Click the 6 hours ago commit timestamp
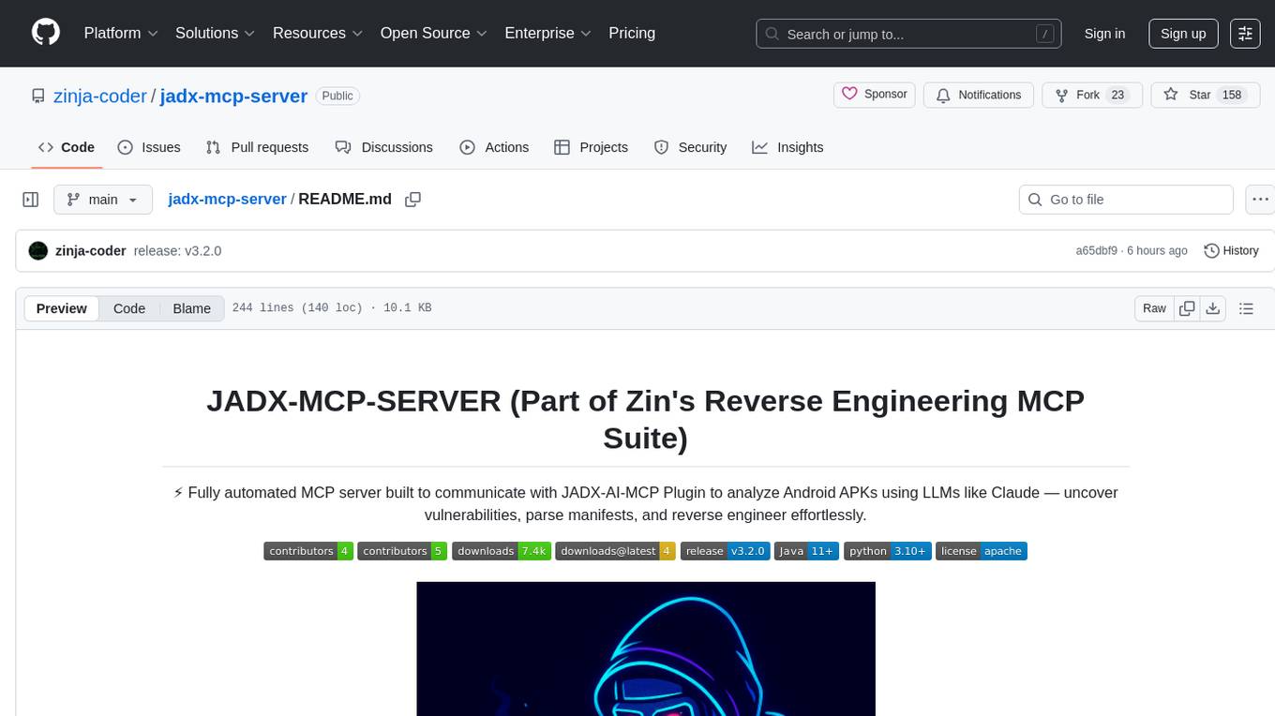 [1157, 251]
